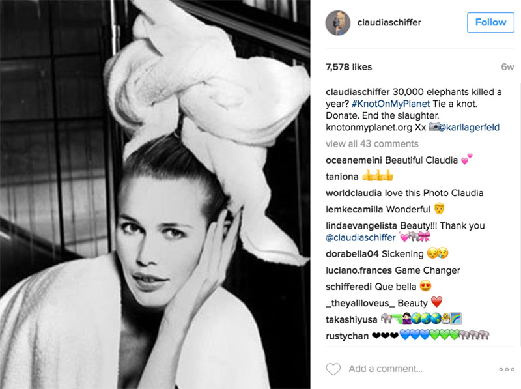Expand view all 43 comments
This screenshot has width=521, height=389.
coord(372,143)
